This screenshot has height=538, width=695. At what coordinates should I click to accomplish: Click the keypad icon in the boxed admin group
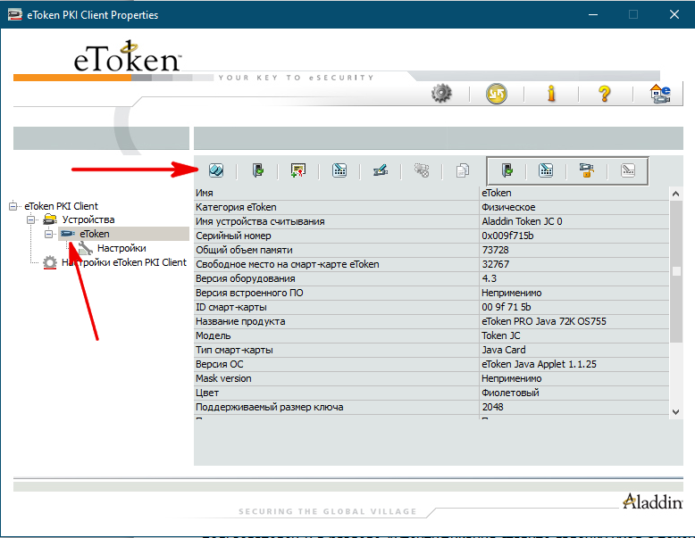tap(546, 170)
